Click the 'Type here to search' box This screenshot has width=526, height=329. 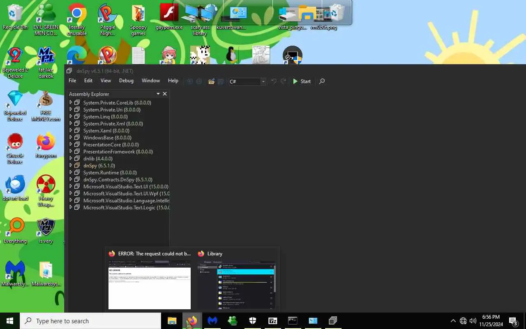pos(90,321)
